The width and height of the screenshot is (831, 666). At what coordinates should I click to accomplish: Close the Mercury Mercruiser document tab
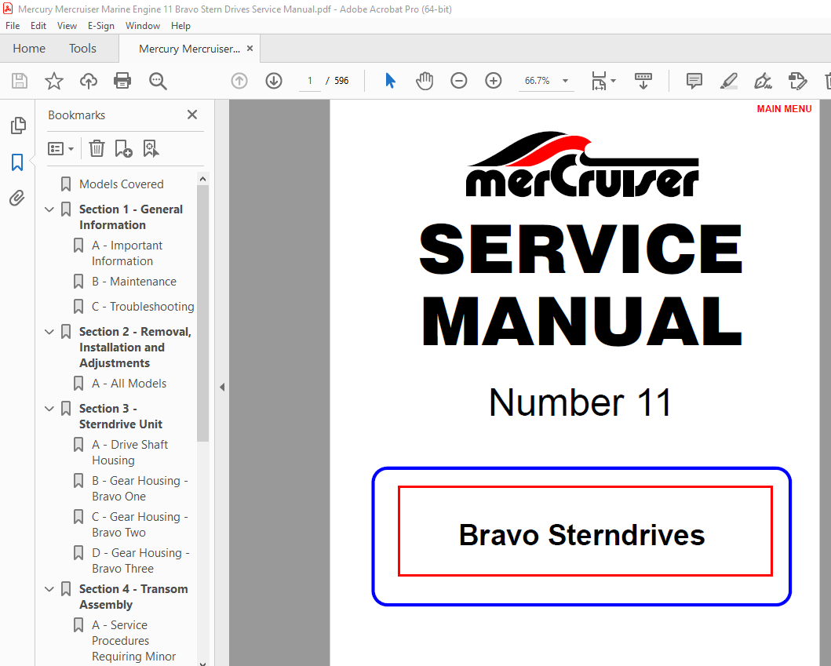coord(250,48)
